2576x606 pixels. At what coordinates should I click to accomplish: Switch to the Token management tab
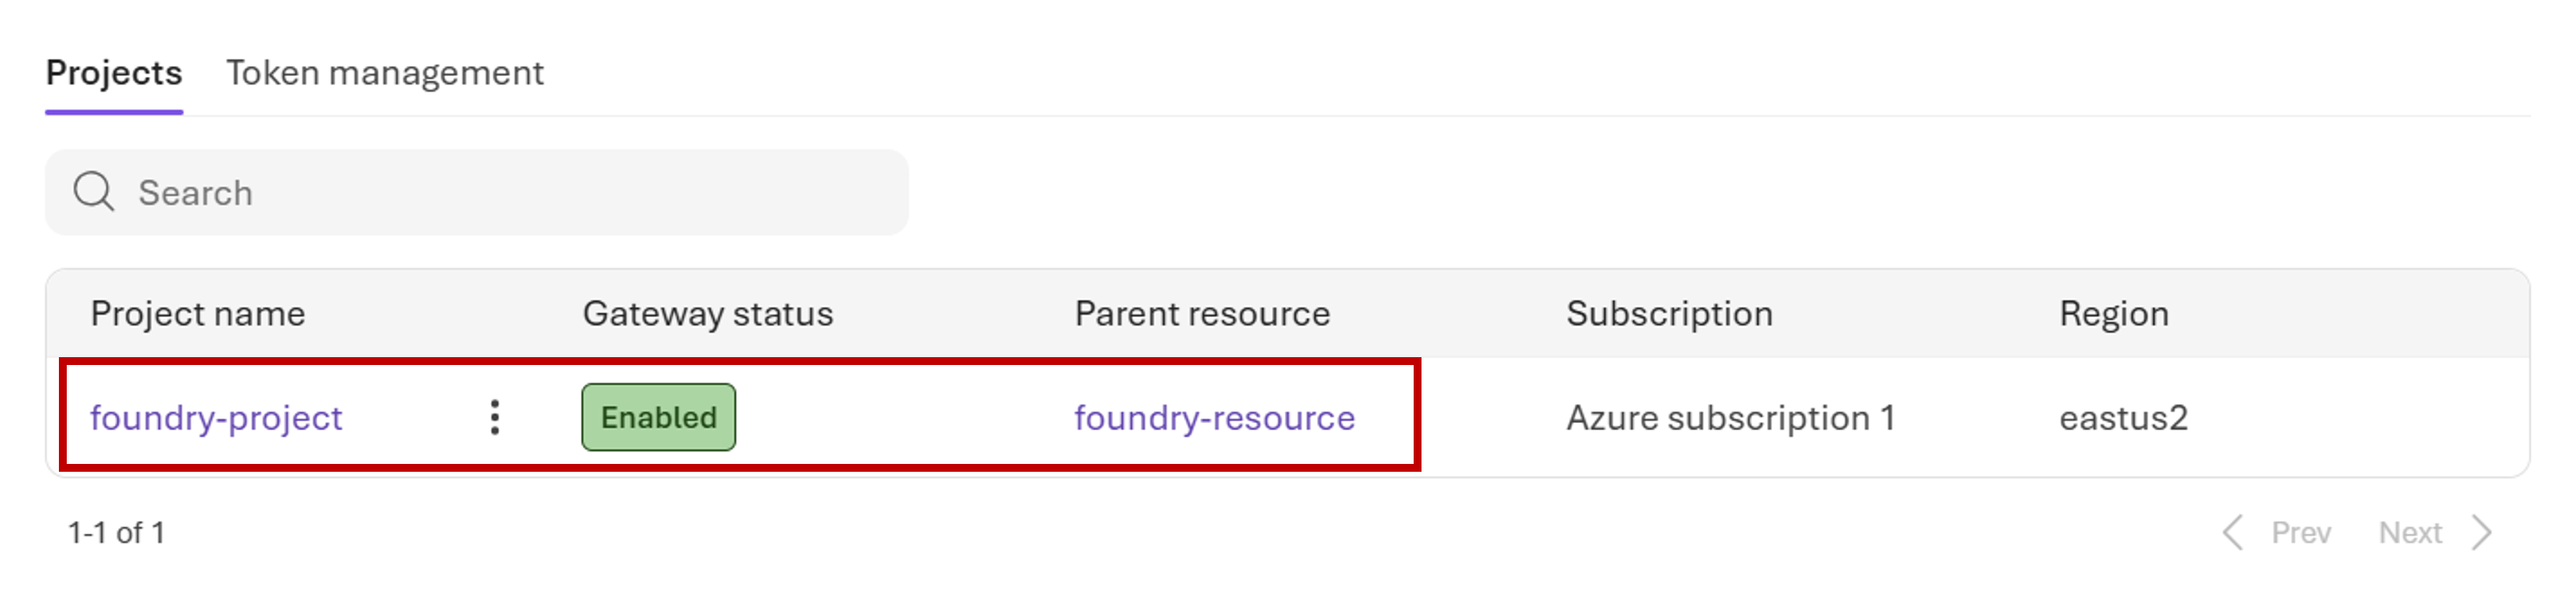(385, 72)
